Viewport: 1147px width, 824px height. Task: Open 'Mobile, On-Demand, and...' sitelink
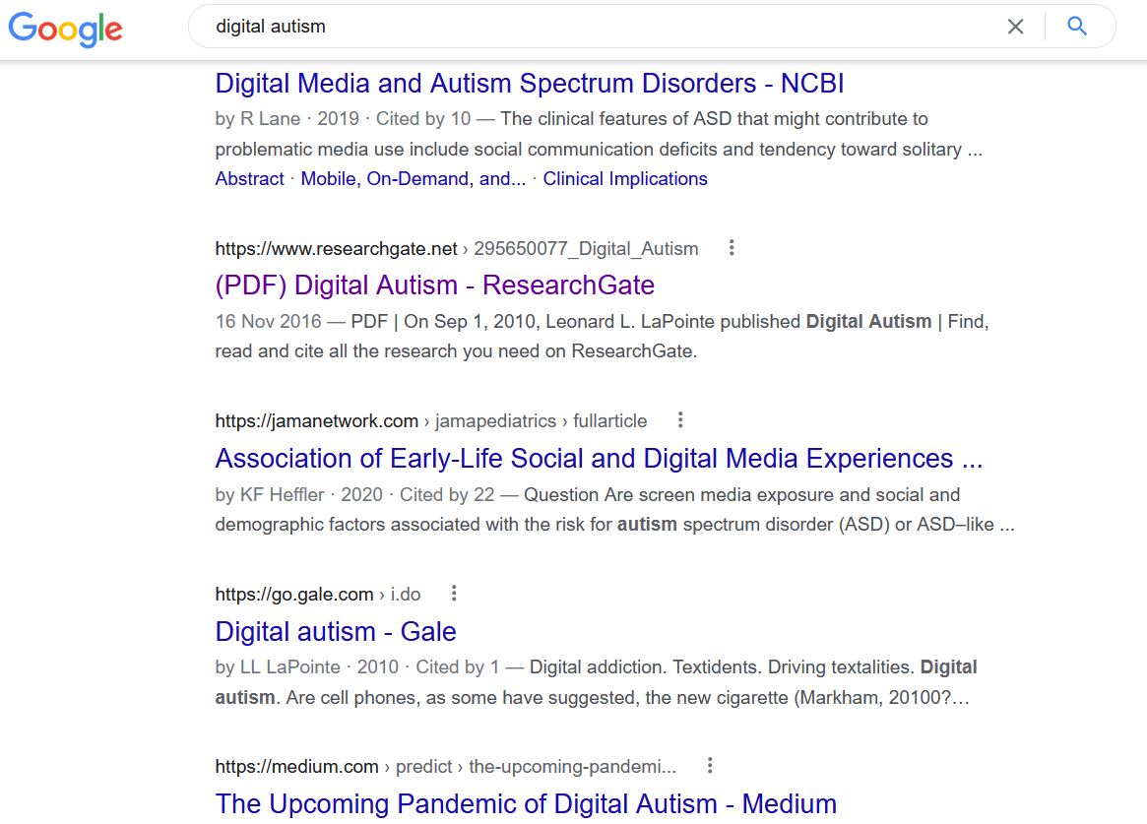tap(413, 178)
